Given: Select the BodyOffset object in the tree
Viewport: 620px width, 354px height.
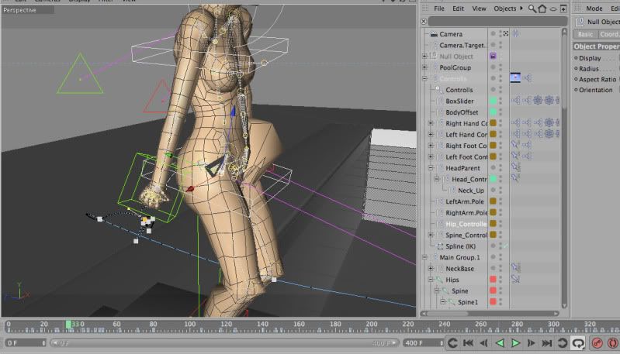Looking at the screenshot, I should coord(462,112).
